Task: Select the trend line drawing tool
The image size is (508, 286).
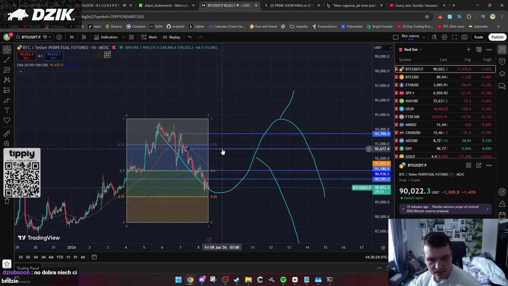Action: (x=7, y=60)
